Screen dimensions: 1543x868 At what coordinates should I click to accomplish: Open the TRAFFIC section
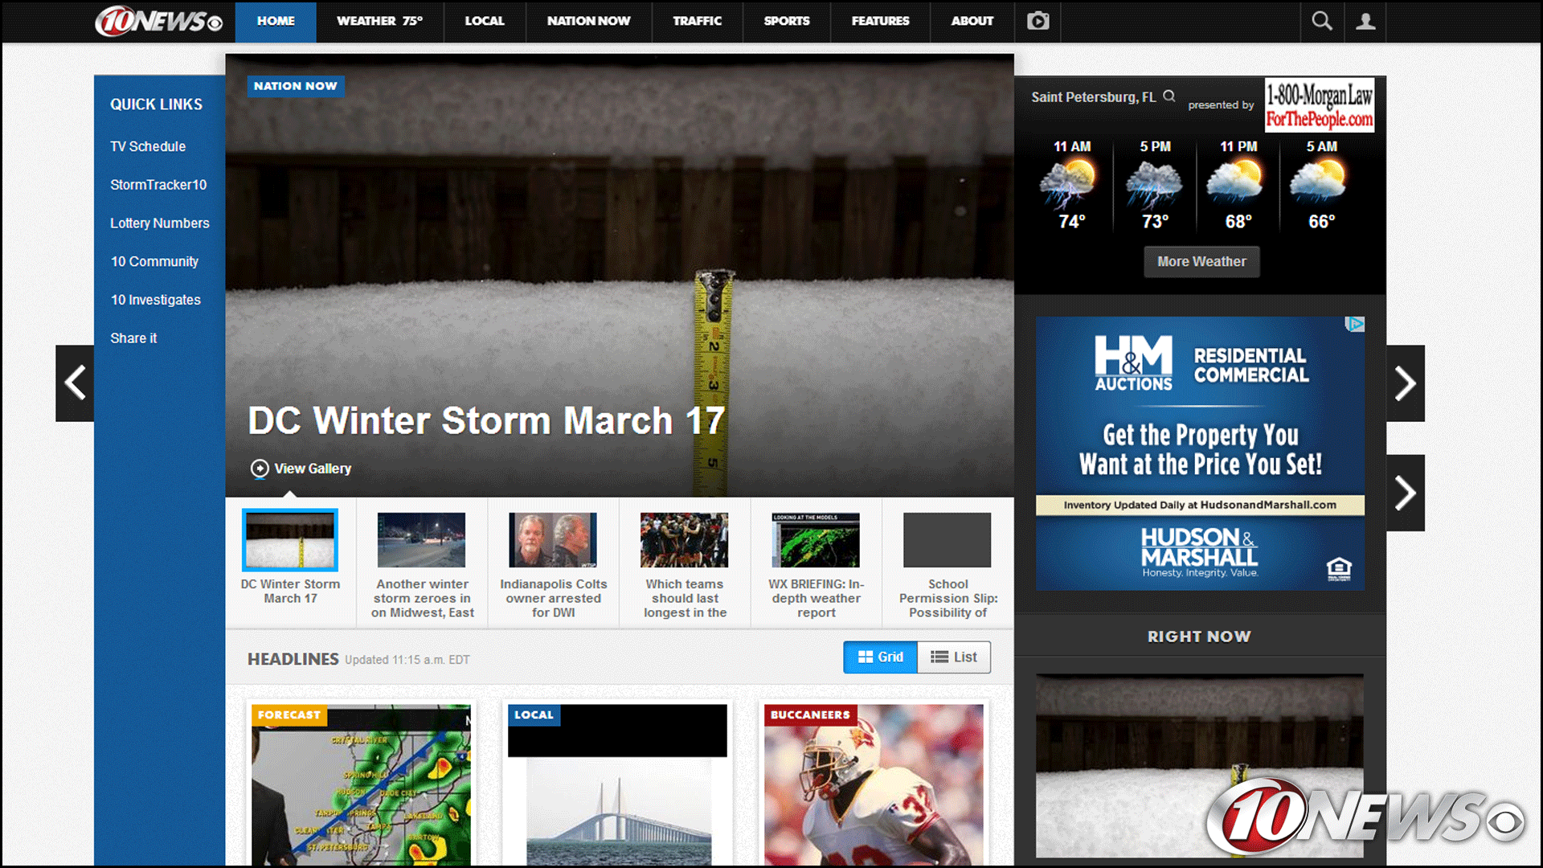[697, 22]
